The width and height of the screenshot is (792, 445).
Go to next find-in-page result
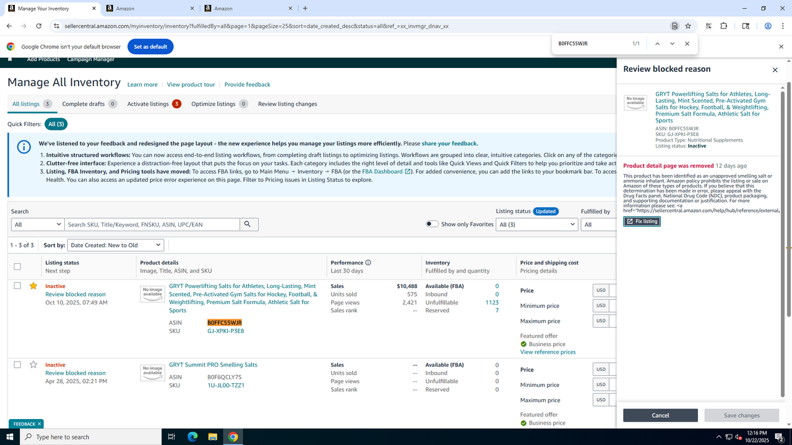(672, 44)
